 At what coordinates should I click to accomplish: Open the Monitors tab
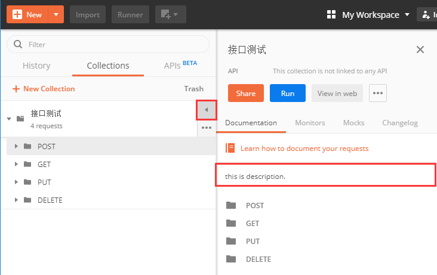310,123
